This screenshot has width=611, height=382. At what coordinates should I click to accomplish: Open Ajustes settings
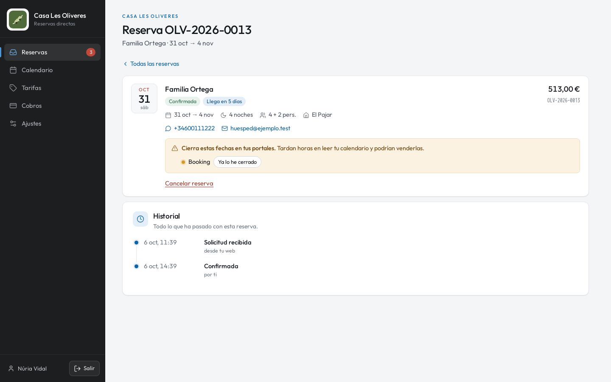(x=52, y=124)
